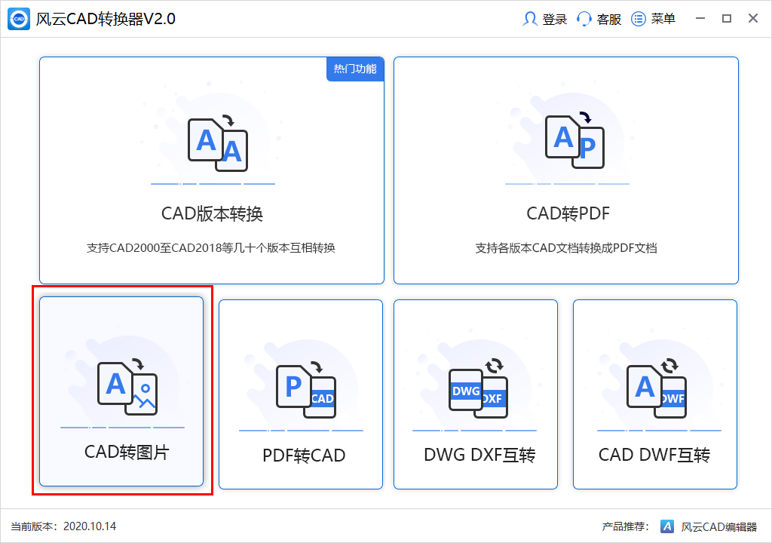Click the 产品推荐 label
This screenshot has width=772, height=543.
pos(625,526)
